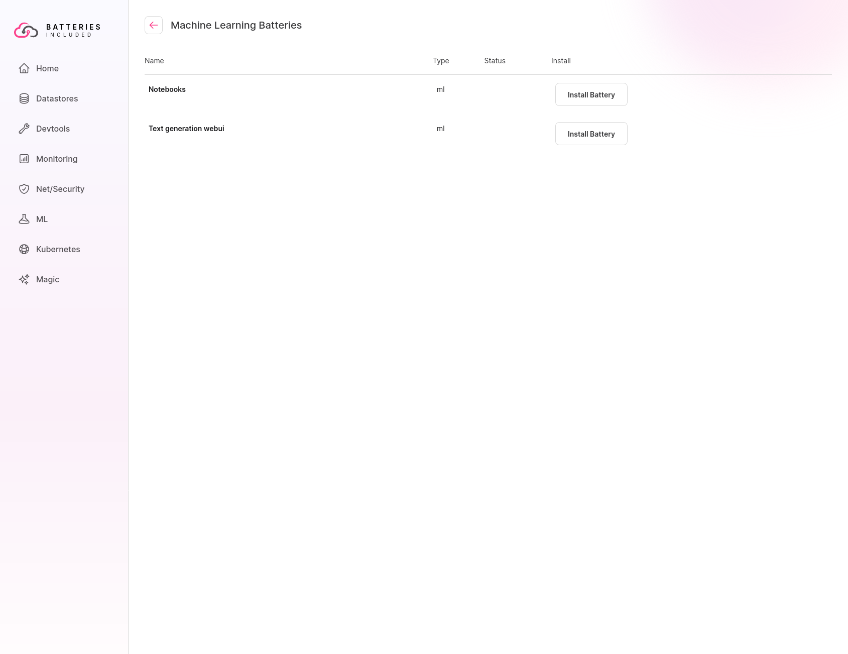Click the Magic sparkles icon
Image resolution: width=848 pixels, height=654 pixels.
tap(24, 279)
